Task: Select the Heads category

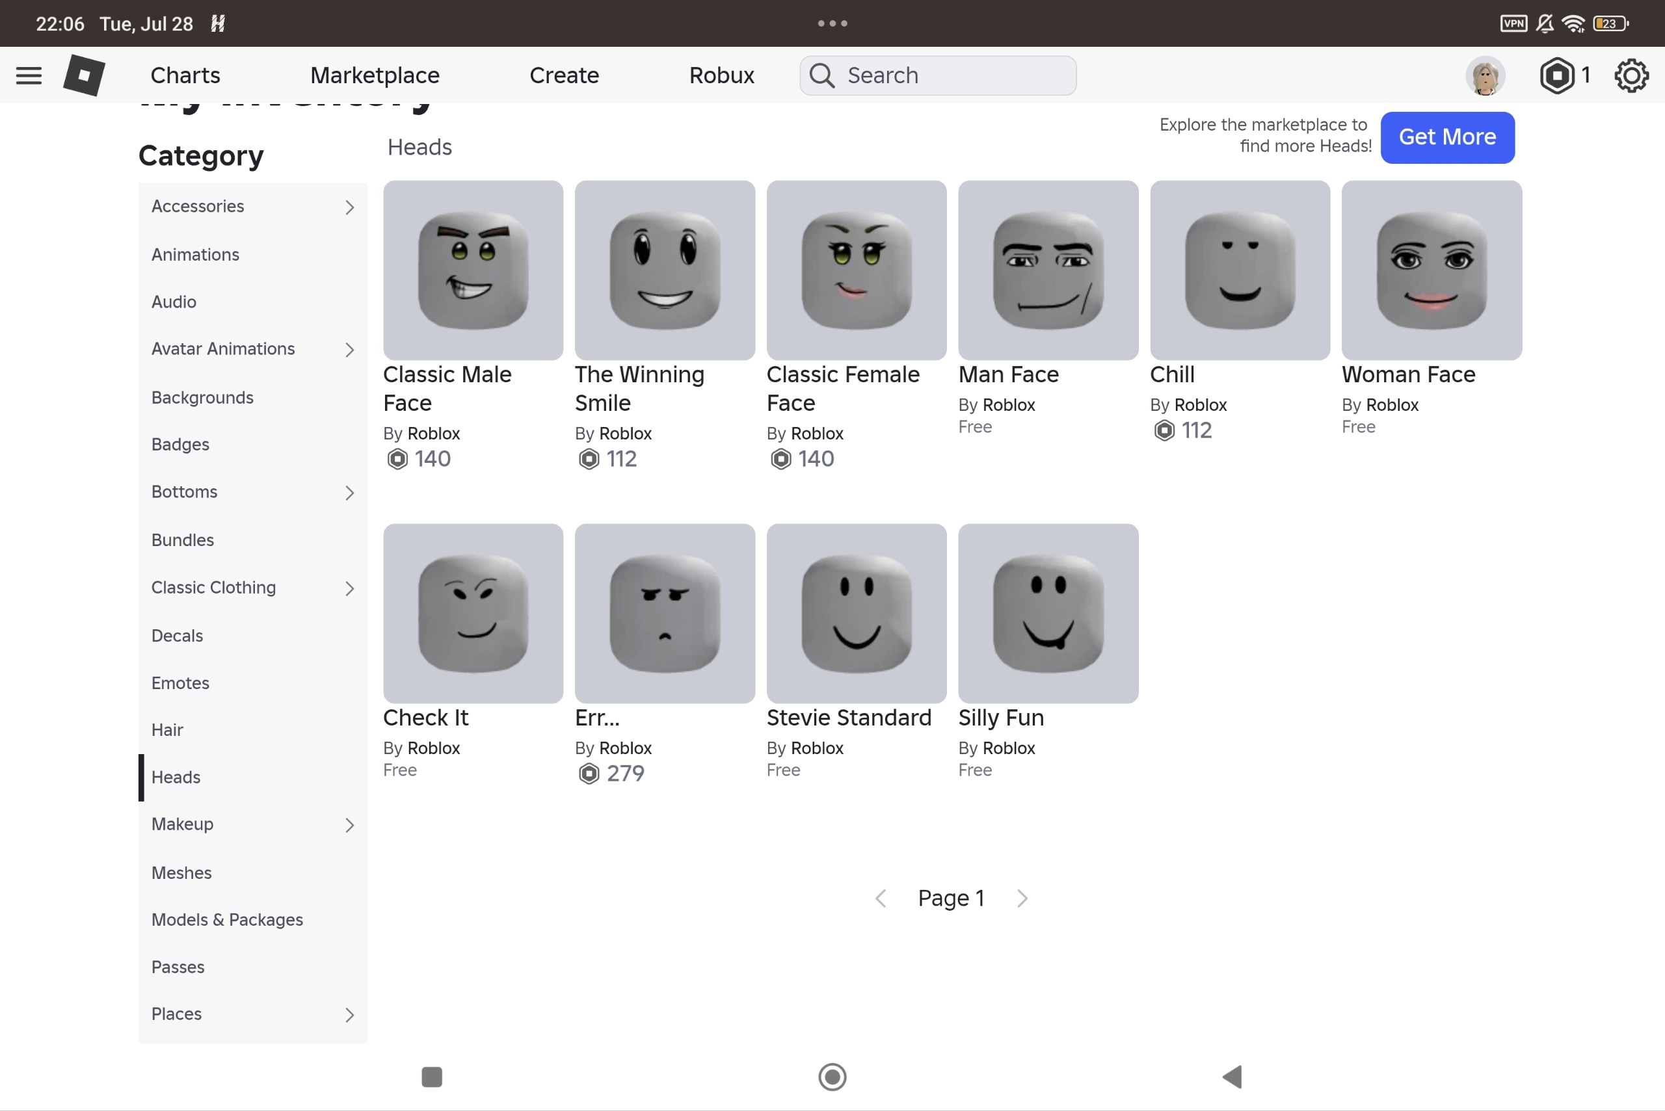Action: [x=253, y=778]
